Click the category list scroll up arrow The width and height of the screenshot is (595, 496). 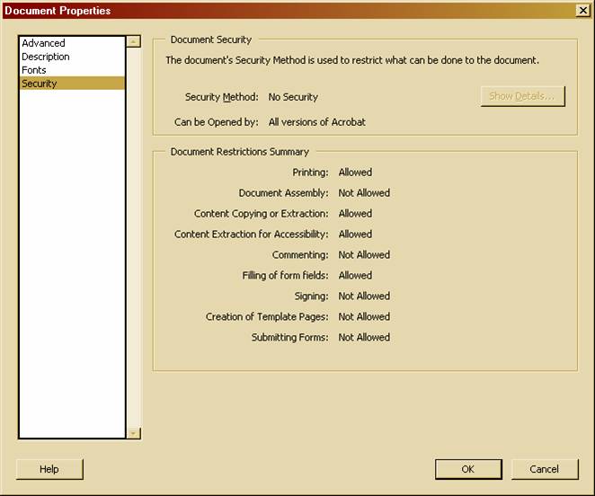click(134, 41)
